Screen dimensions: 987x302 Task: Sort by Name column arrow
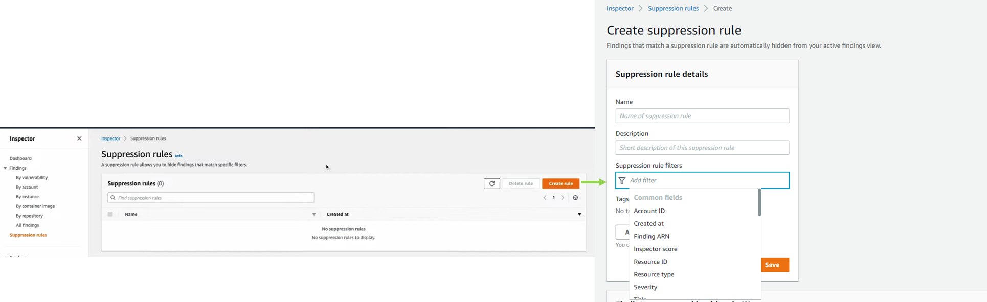pyautogui.click(x=314, y=214)
